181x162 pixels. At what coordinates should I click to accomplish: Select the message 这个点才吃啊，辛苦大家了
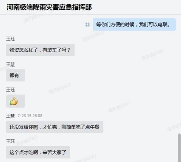(38, 152)
